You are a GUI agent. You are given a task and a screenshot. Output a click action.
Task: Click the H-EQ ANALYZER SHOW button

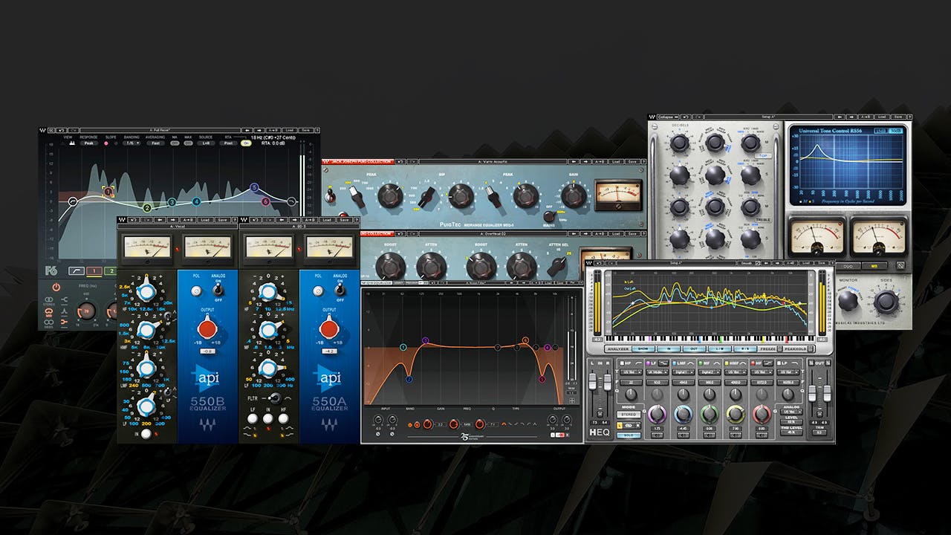[643, 348]
